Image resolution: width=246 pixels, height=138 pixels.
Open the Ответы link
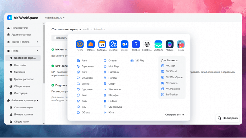point(113,61)
